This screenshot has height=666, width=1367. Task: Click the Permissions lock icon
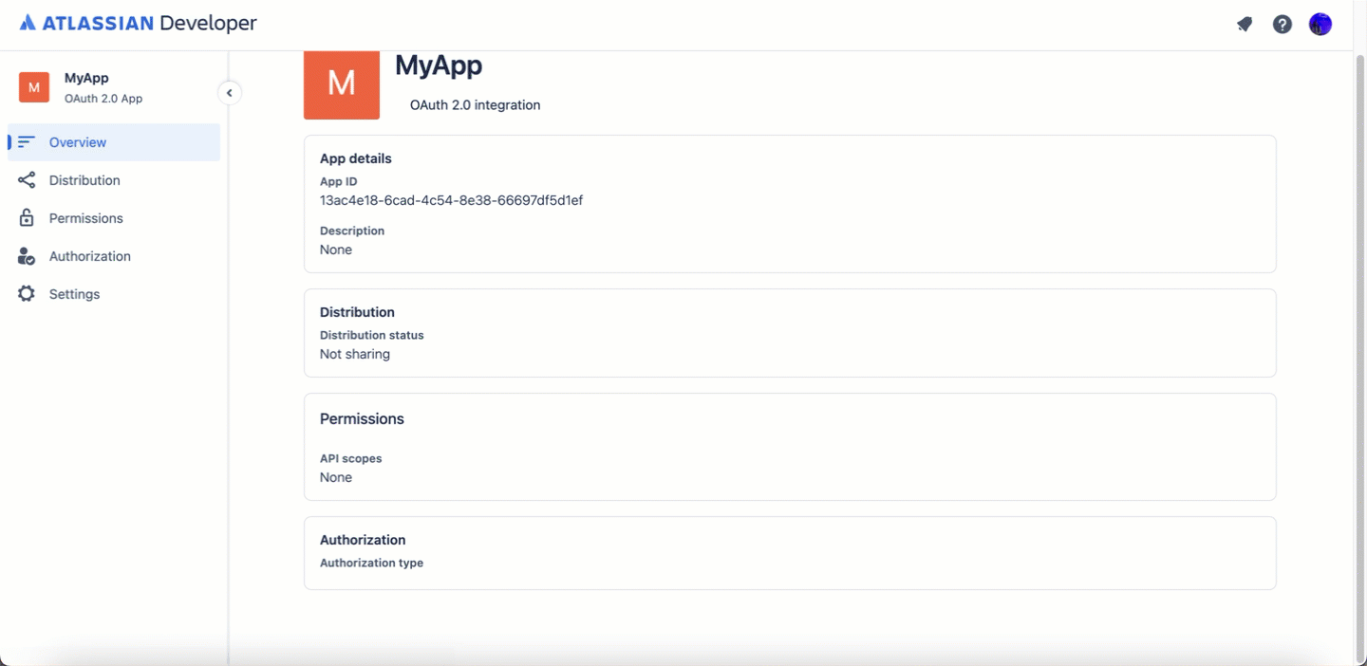tap(27, 218)
